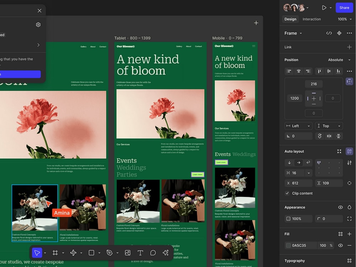Flip vertically icon in Position section
Screen dimensions: 356x267
tap(338, 136)
